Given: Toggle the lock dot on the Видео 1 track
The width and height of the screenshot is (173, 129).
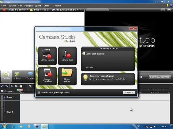Looking at the screenshot, I should (5, 97).
